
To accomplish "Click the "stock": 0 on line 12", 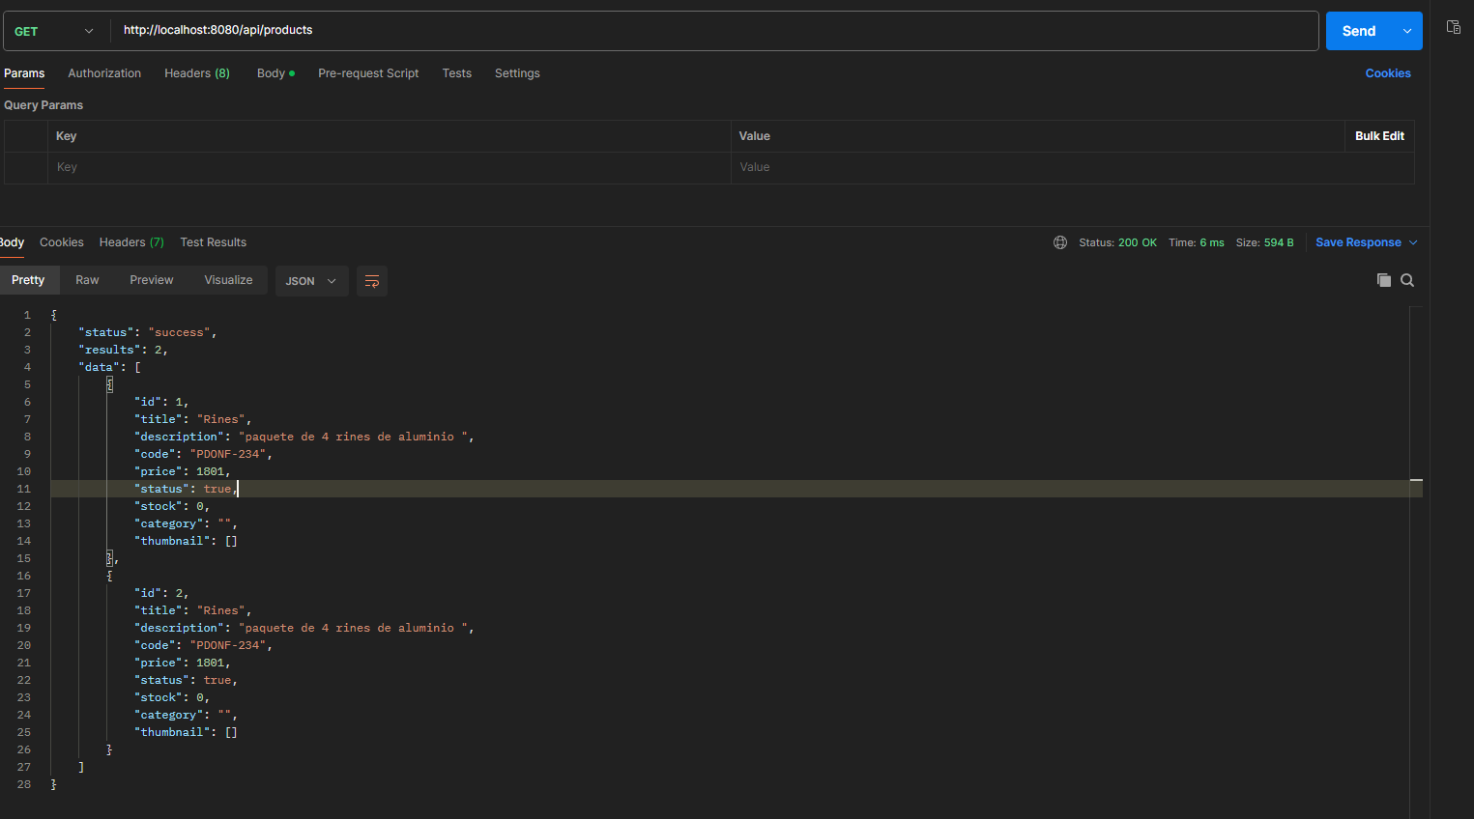I will [x=172, y=506].
